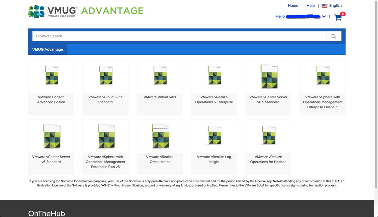Open the VMware Virtual SAN product image
This screenshot has height=217, width=378.
[x=160, y=75]
